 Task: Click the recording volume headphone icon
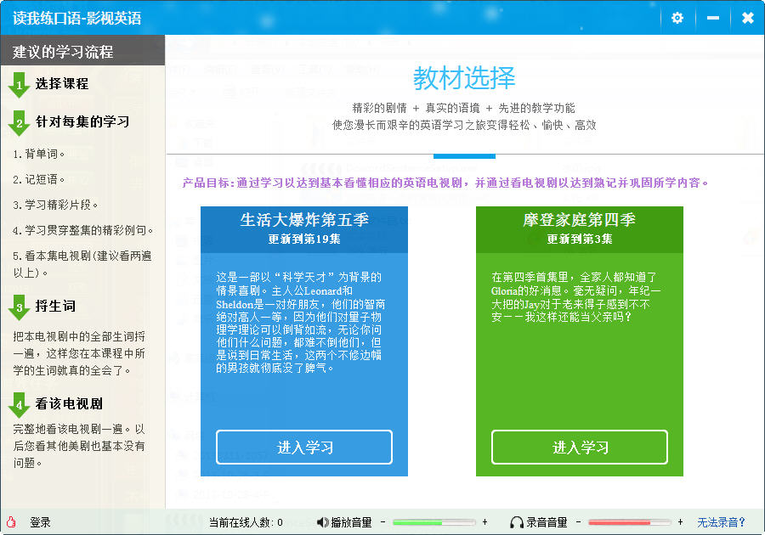(517, 522)
